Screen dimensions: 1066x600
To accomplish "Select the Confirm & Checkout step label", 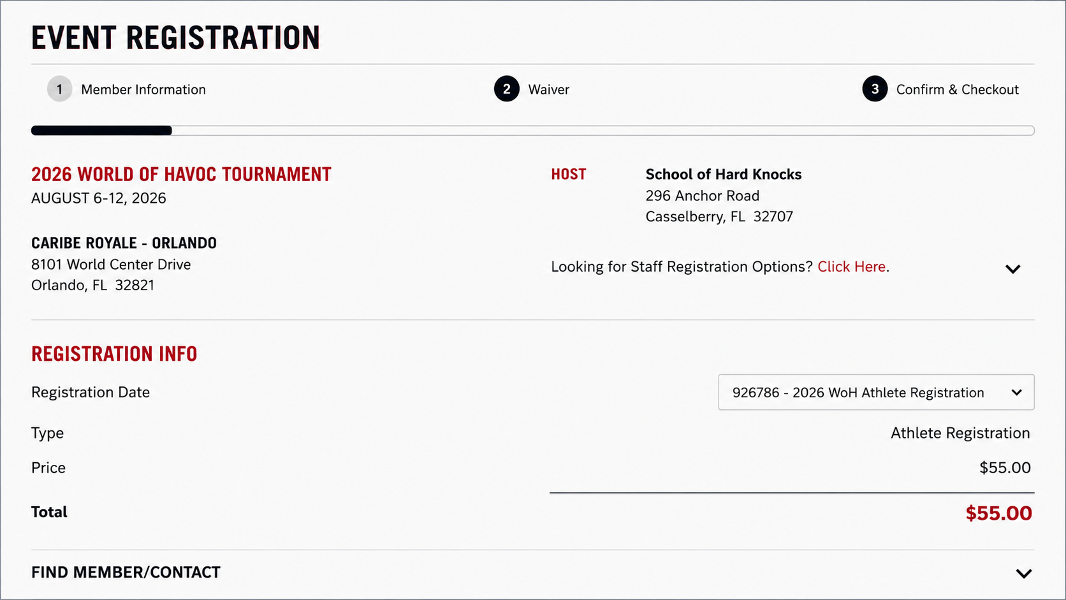I will pyautogui.click(x=957, y=89).
